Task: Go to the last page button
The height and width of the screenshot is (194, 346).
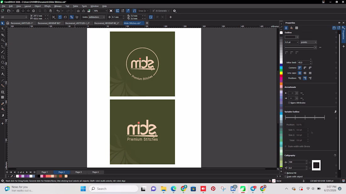Action: (x=31, y=172)
